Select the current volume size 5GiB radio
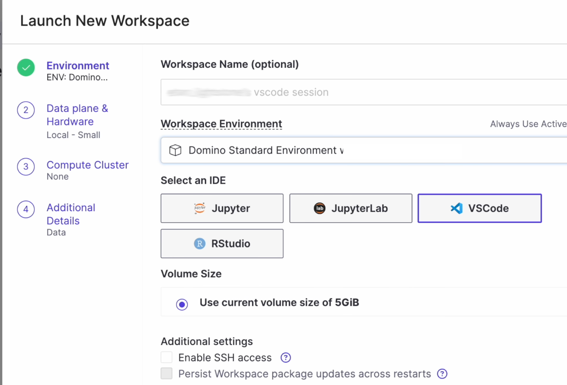The height and width of the screenshot is (385, 567). pyautogui.click(x=182, y=304)
